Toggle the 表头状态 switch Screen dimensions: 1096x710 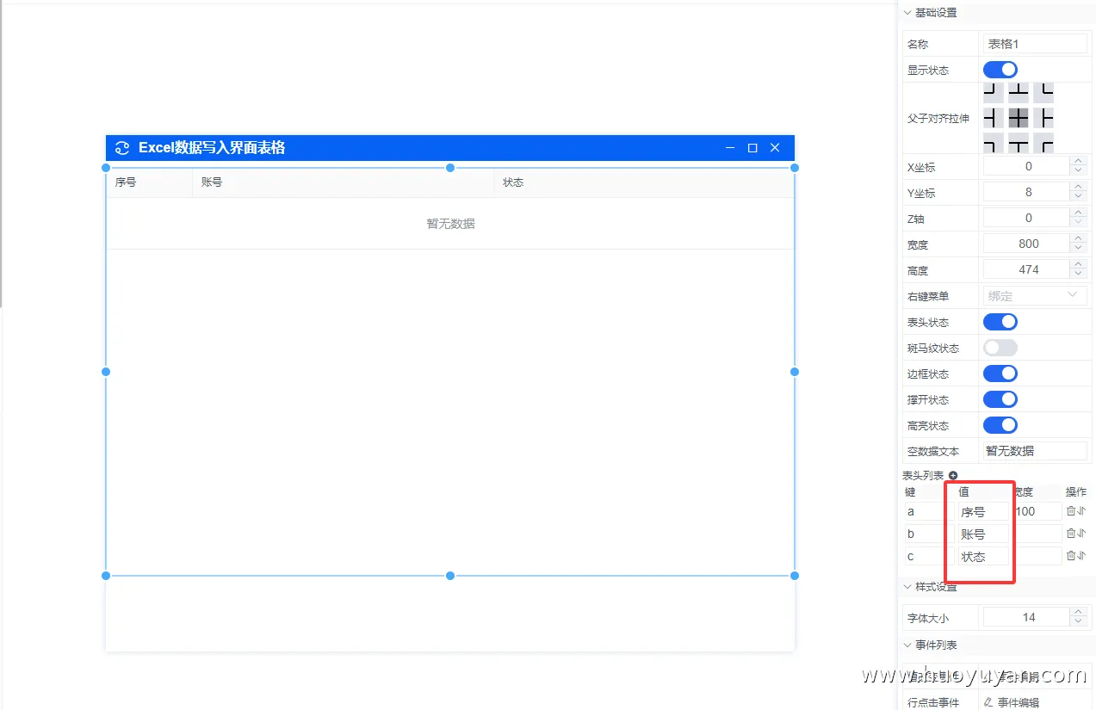tap(1000, 322)
